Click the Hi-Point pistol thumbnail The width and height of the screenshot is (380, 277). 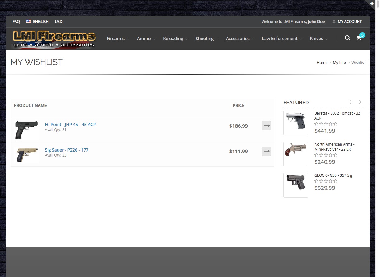(x=26, y=130)
